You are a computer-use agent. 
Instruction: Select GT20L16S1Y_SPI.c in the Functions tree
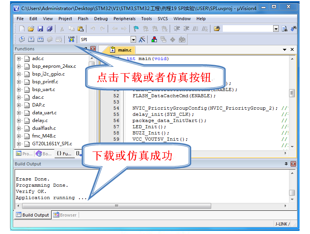pyautogui.click(x=52, y=144)
